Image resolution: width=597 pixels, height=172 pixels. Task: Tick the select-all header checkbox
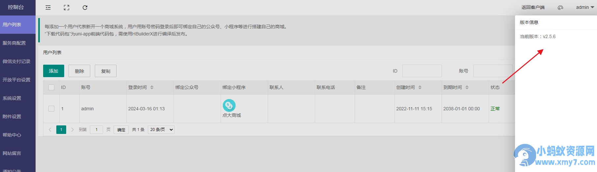click(51, 87)
